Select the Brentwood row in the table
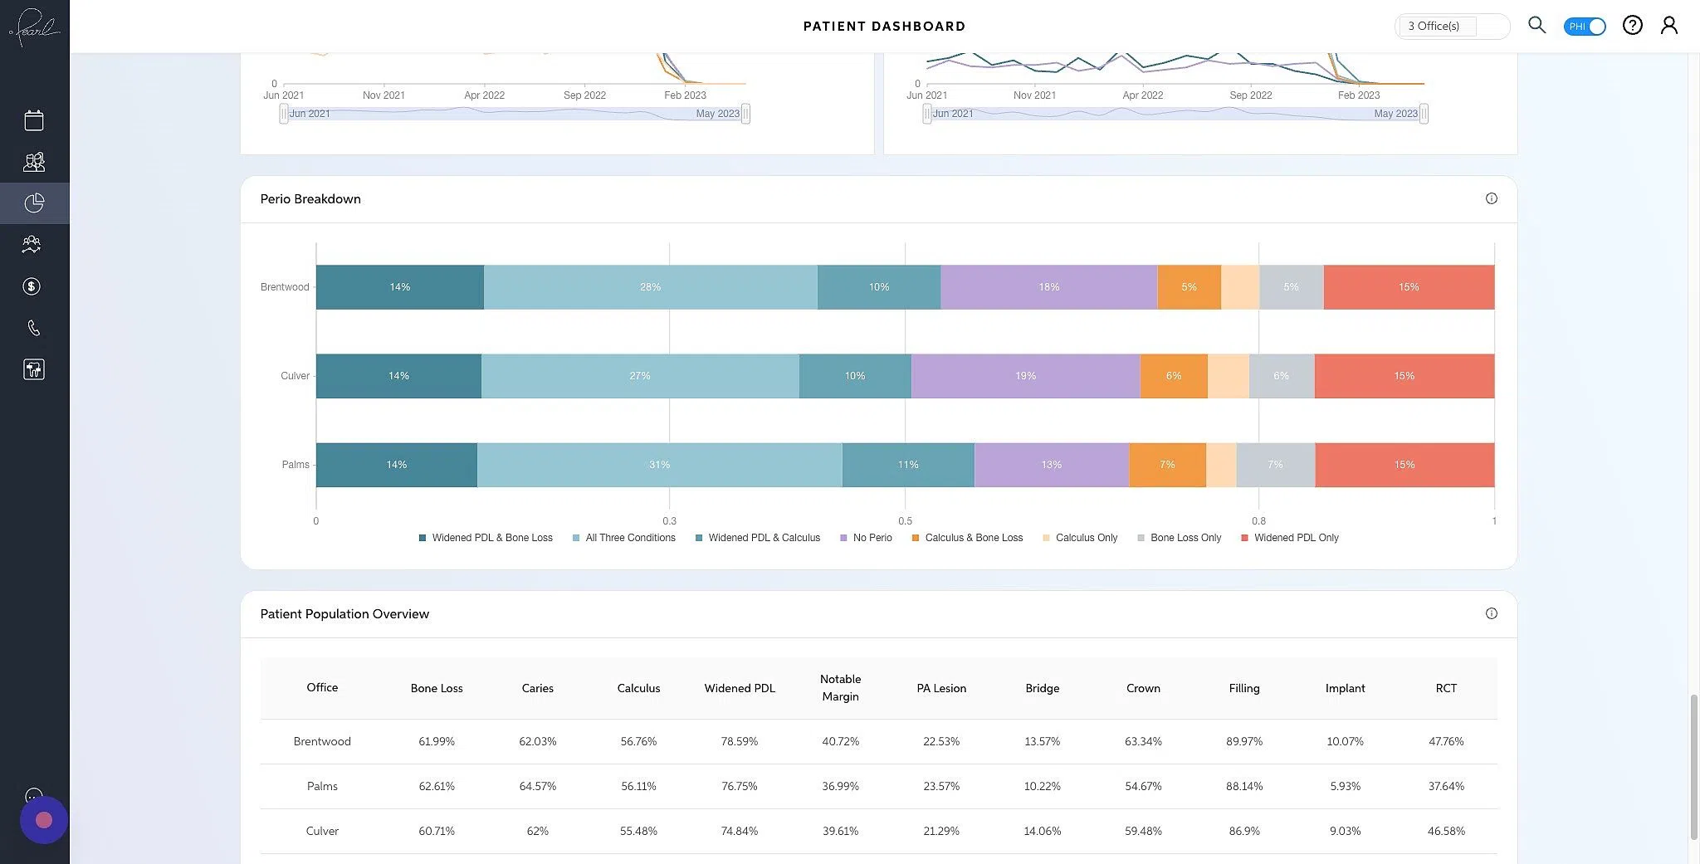 pyautogui.click(x=322, y=741)
